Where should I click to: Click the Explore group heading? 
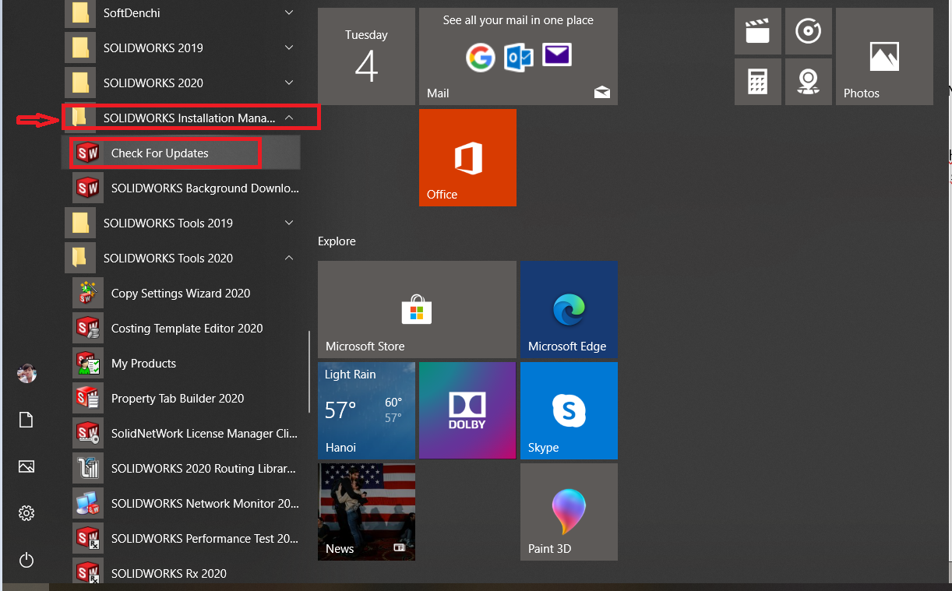click(x=337, y=241)
